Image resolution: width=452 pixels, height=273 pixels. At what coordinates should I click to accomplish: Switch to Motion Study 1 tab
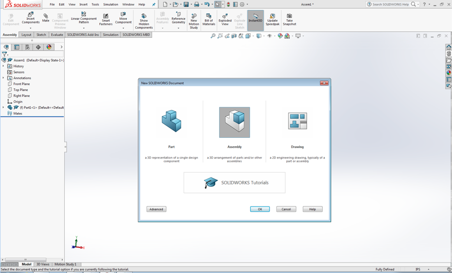pyautogui.click(x=66, y=264)
